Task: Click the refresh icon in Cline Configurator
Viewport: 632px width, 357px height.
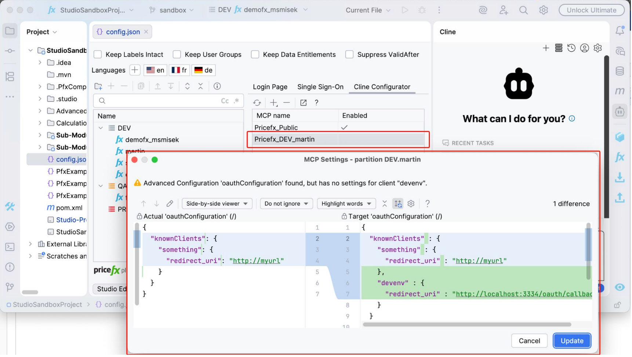Action: pos(257,103)
